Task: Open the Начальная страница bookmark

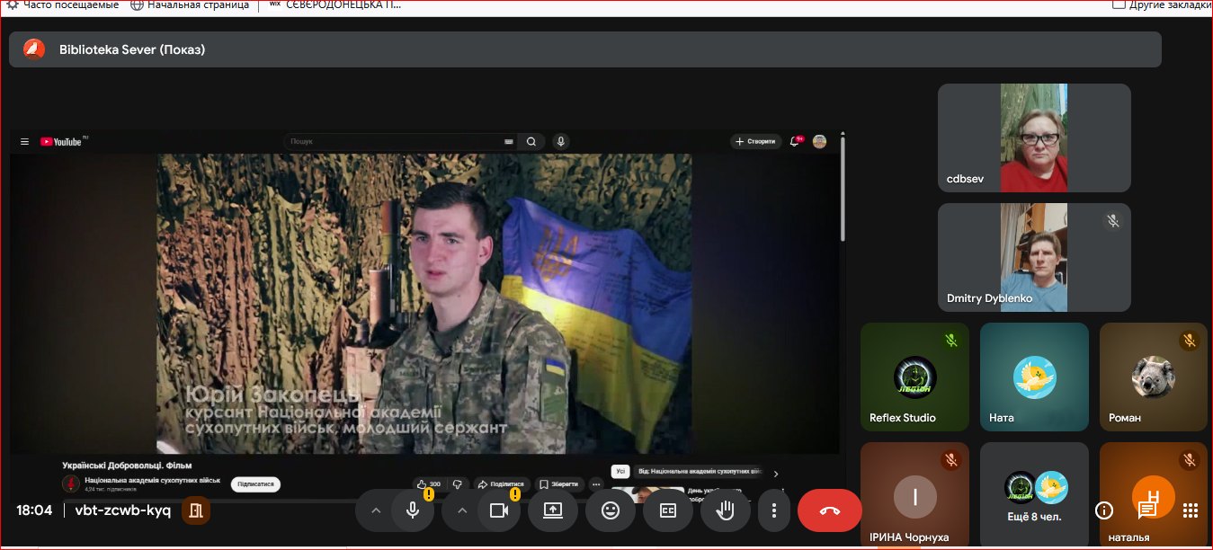Action: coord(191,4)
